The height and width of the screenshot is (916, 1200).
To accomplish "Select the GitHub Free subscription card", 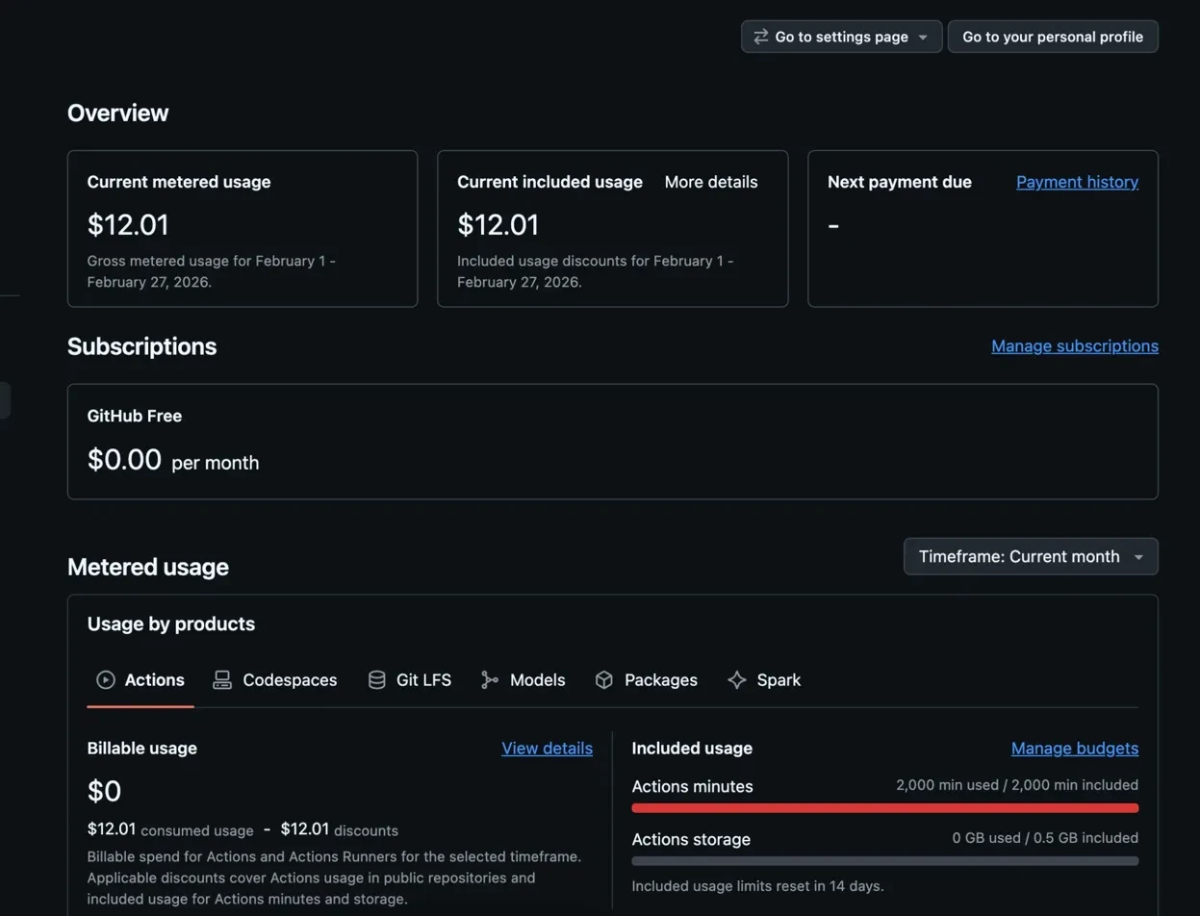I will (612, 441).
